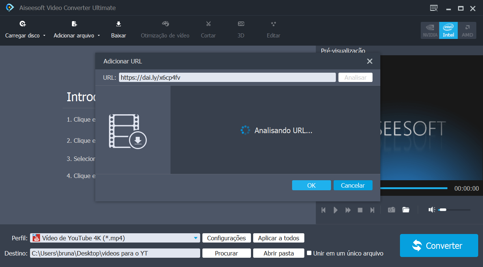Screen dimensions: 483x267
Task: Enable Unir em um único arquivo checkbox
Action: click(x=309, y=253)
